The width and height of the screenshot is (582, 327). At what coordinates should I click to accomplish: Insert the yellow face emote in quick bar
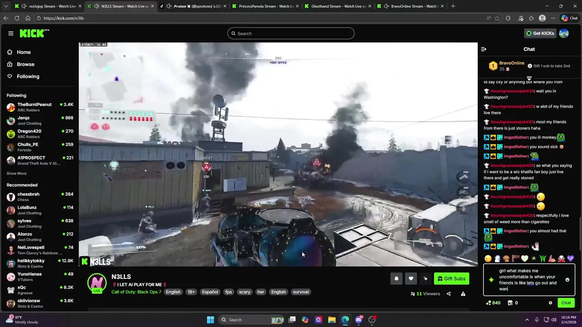point(488,258)
